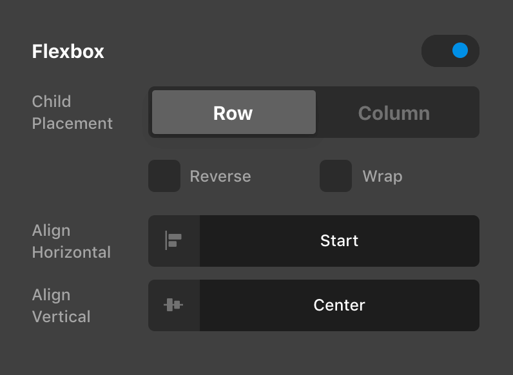Click the Align Horizontal label
The height and width of the screenshot is (375, 513).
point(71,241)
